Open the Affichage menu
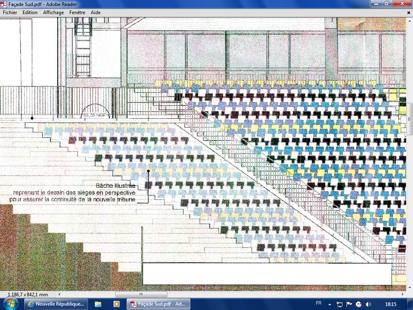The height and width of the screenshot is (310, 413). (54, 13)
